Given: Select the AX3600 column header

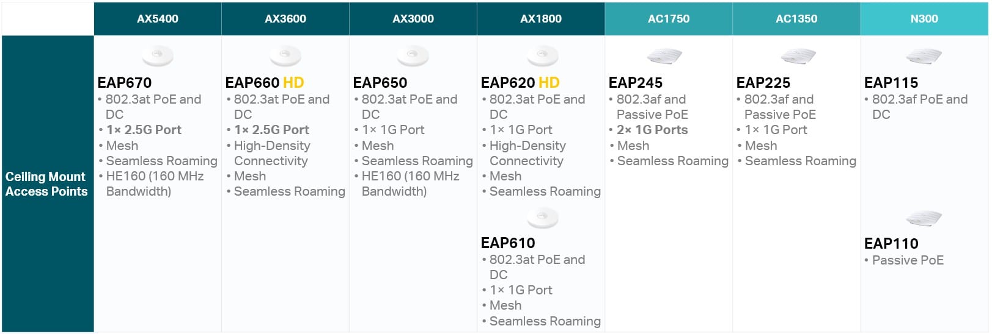Looking at the screenshot, I should point(285,19).
